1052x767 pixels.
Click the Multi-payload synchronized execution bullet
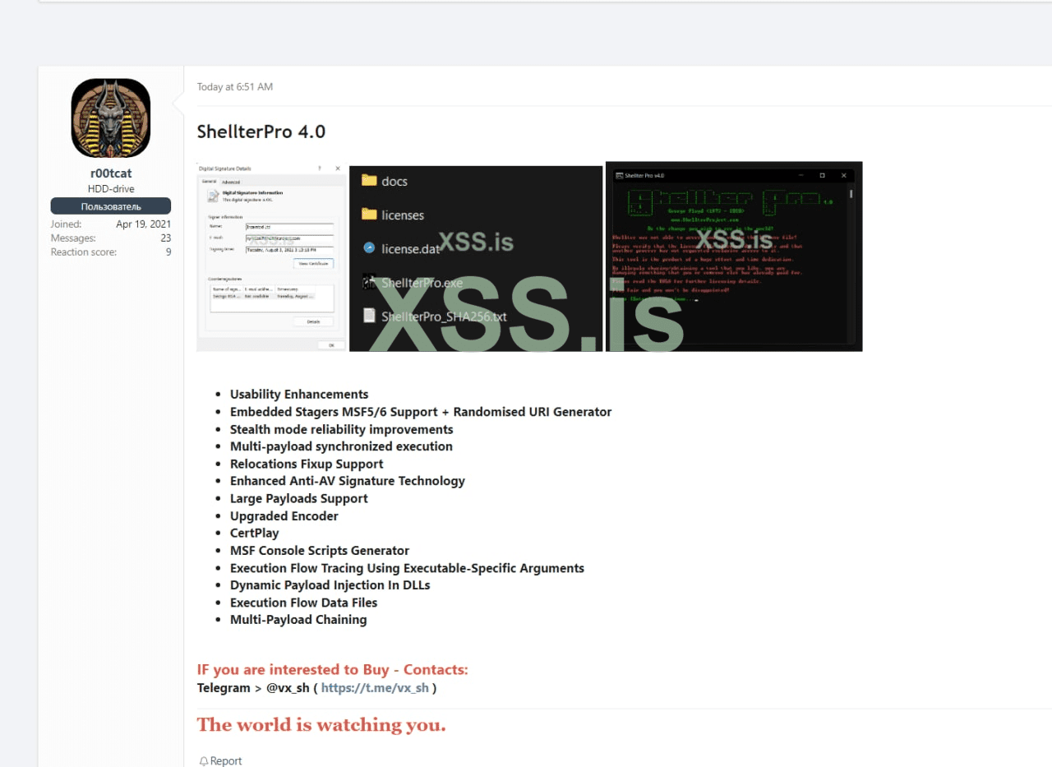click(x=341, y=446)
